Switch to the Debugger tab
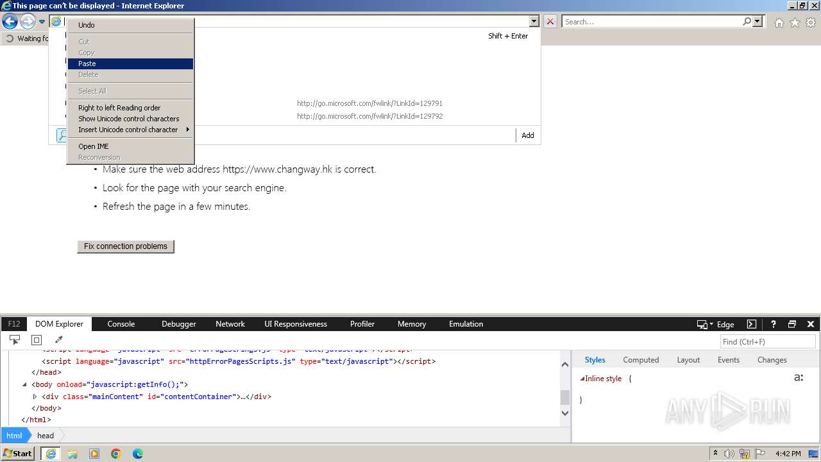The width and height of the screenshot is (821, 462). (x=179, y=324)
